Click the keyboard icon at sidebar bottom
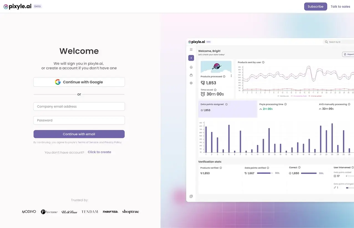Screen dimensions: 354x228 191,196
